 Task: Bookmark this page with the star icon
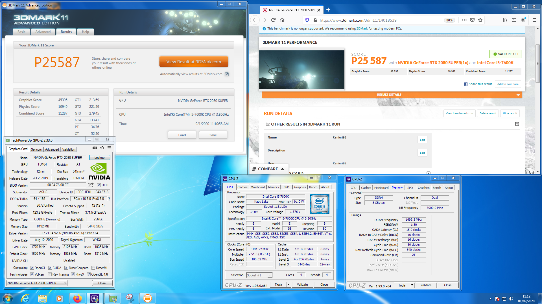click(480, 20)
